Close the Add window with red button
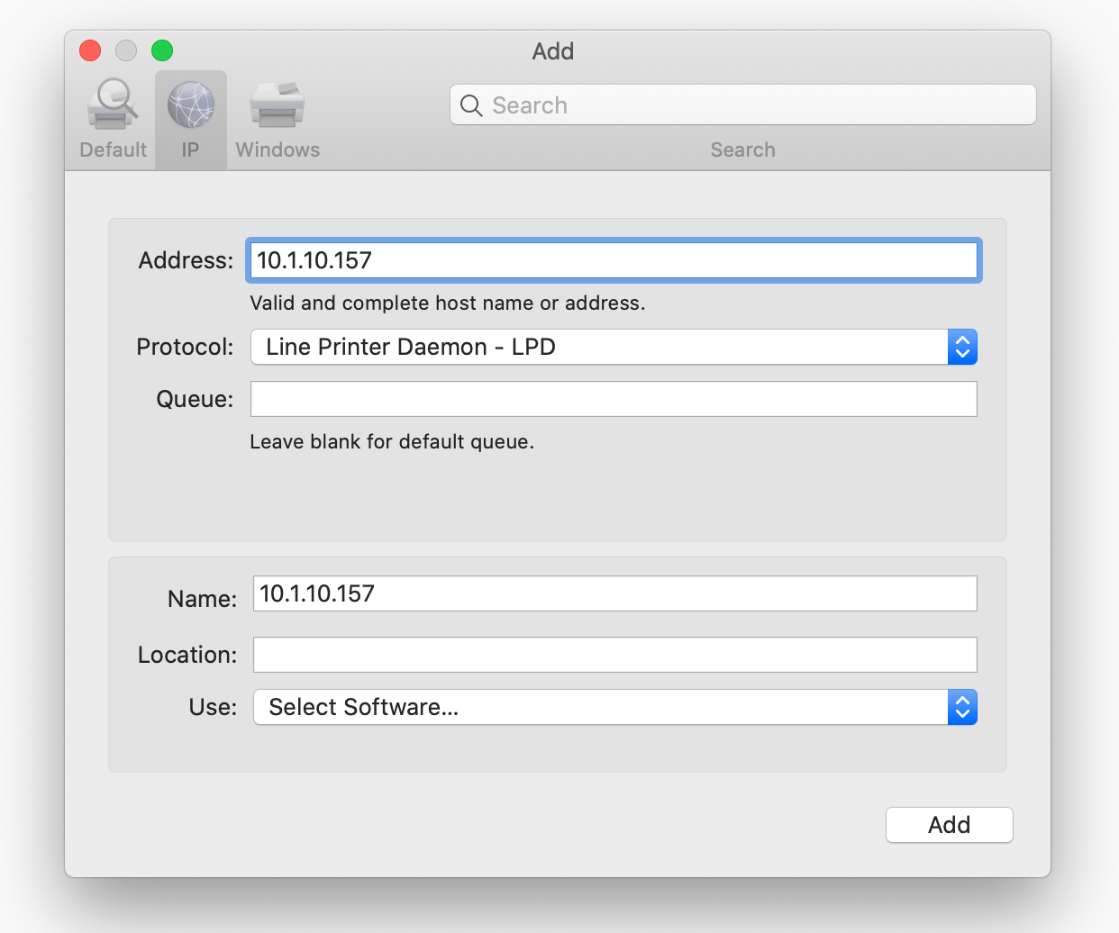 (90, 50)
